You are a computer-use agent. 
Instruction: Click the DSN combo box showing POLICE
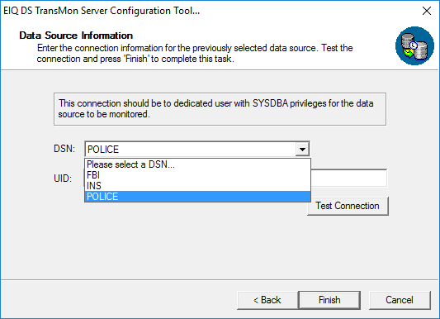[197, 149]
